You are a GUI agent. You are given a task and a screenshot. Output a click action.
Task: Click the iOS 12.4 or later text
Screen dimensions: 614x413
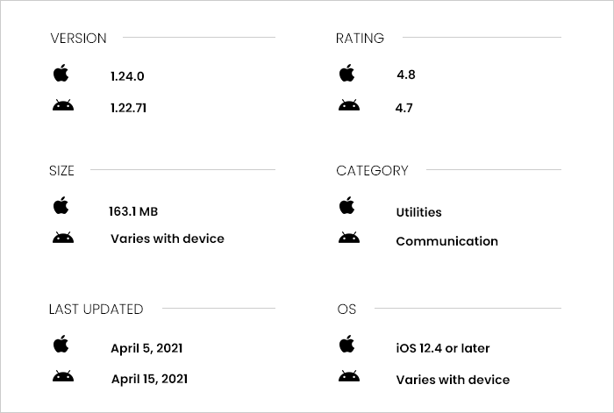[443, 348]
